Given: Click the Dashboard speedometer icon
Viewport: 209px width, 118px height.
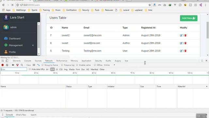Looking at the screenshot, I should pos(6,38).
